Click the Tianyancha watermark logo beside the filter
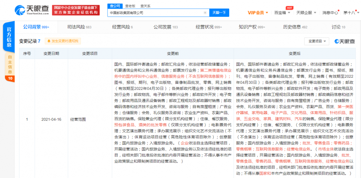 point(345,41)
